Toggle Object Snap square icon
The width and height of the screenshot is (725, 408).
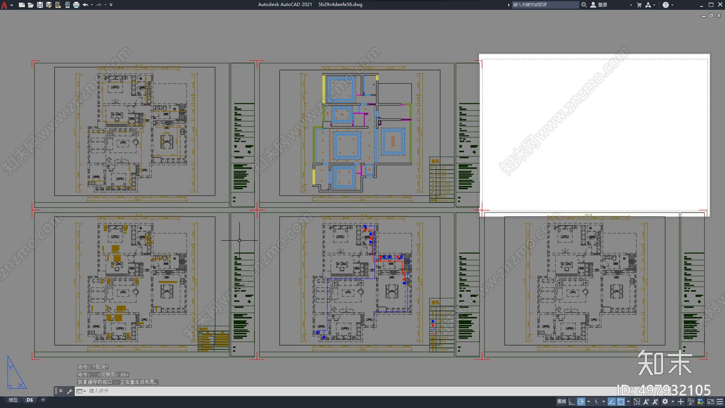coord(621,402)
